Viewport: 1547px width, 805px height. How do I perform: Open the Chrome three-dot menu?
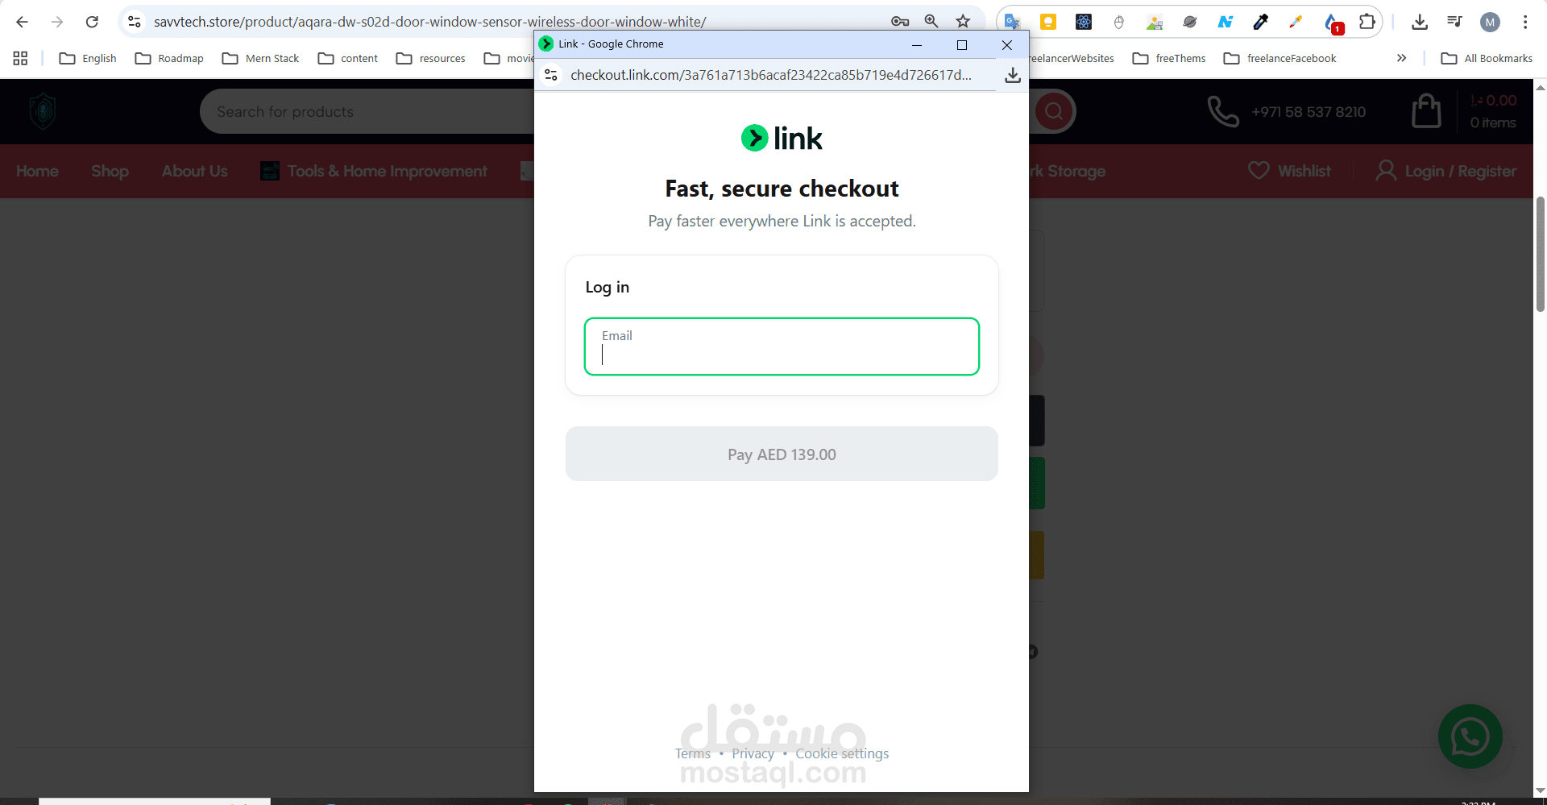1525,22
